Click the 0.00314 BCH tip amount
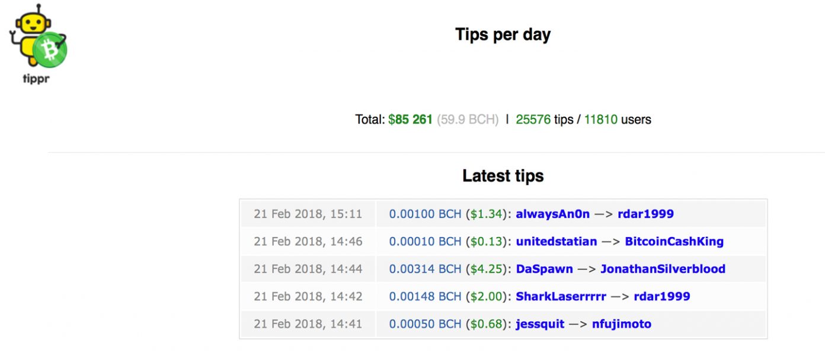The width and height of the screenshot is (825, 355). tap(425, 268)
